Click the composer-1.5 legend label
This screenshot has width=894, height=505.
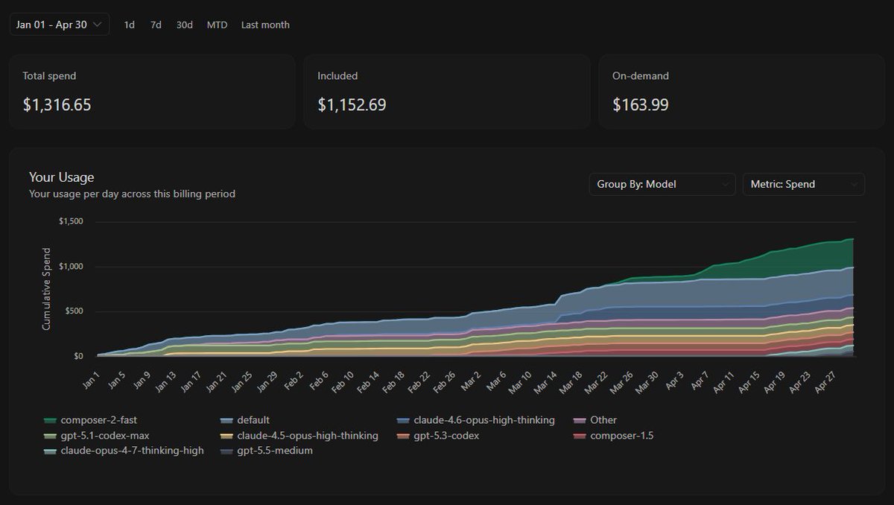pyautogui.click(x=621, y=436)
